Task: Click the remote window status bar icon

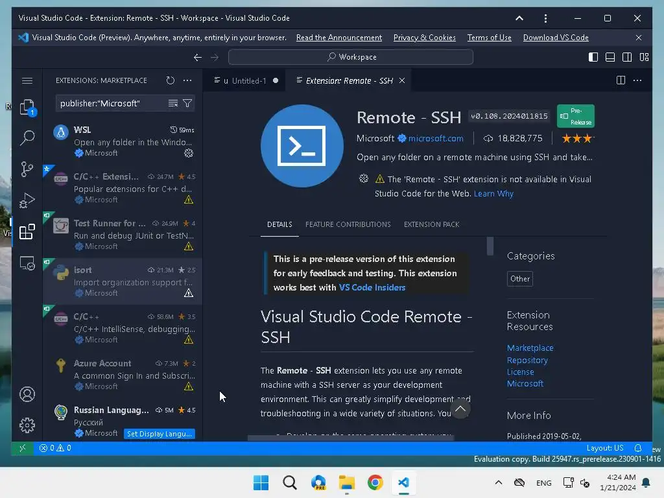Action: tap(23, 448)
